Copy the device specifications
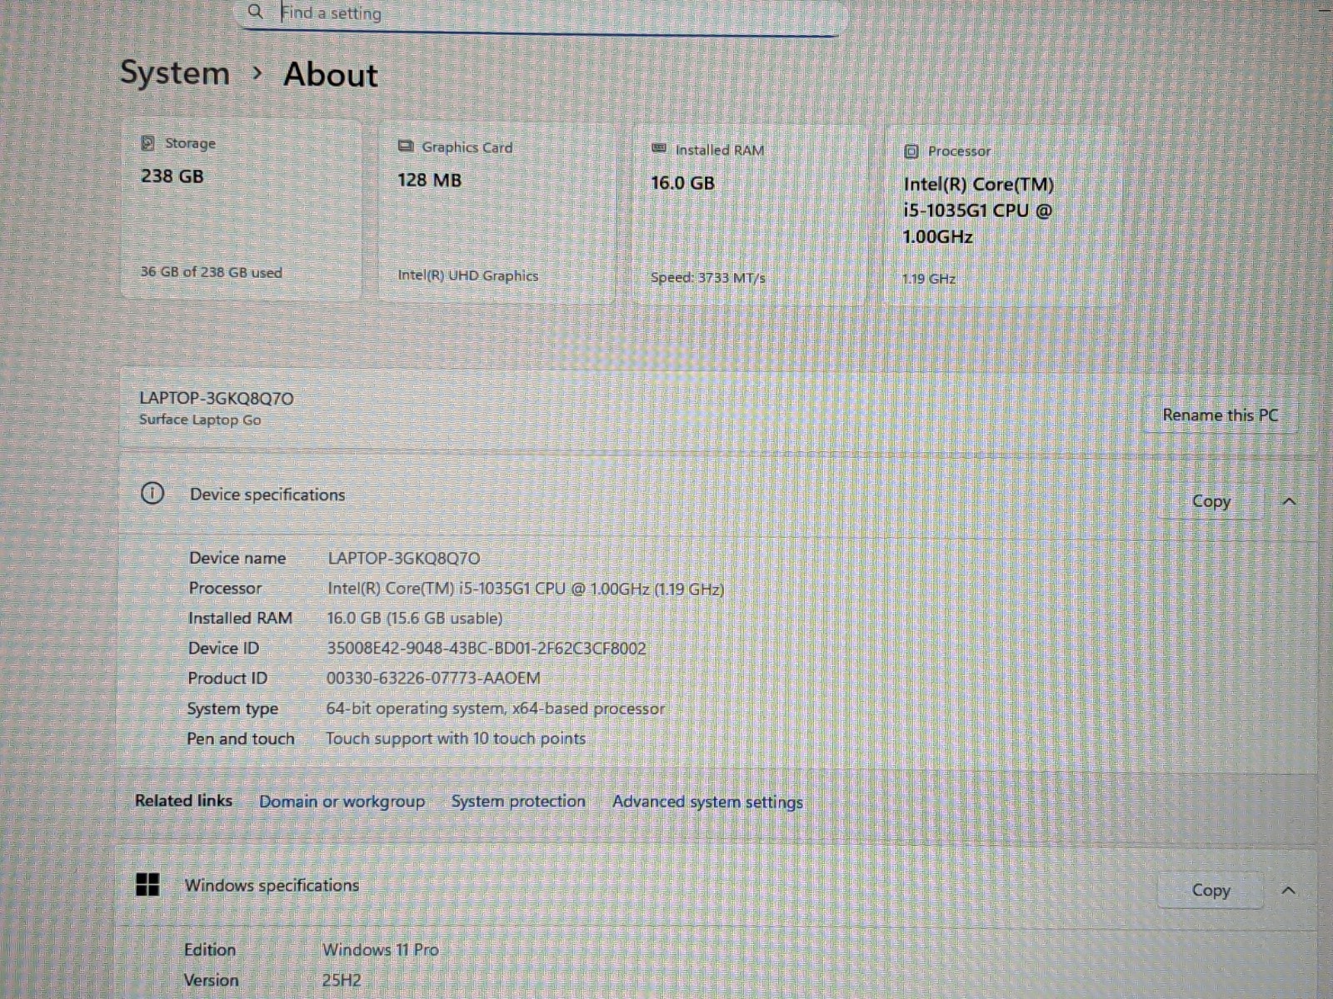 point(1211,501)
